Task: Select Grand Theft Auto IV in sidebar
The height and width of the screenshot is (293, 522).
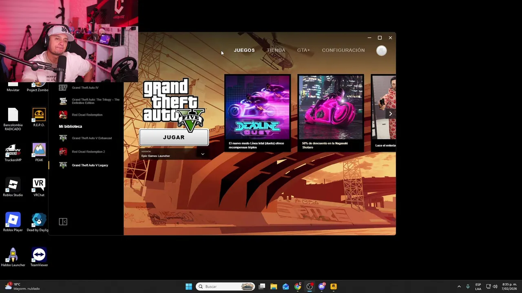Action: pos(86,88)
